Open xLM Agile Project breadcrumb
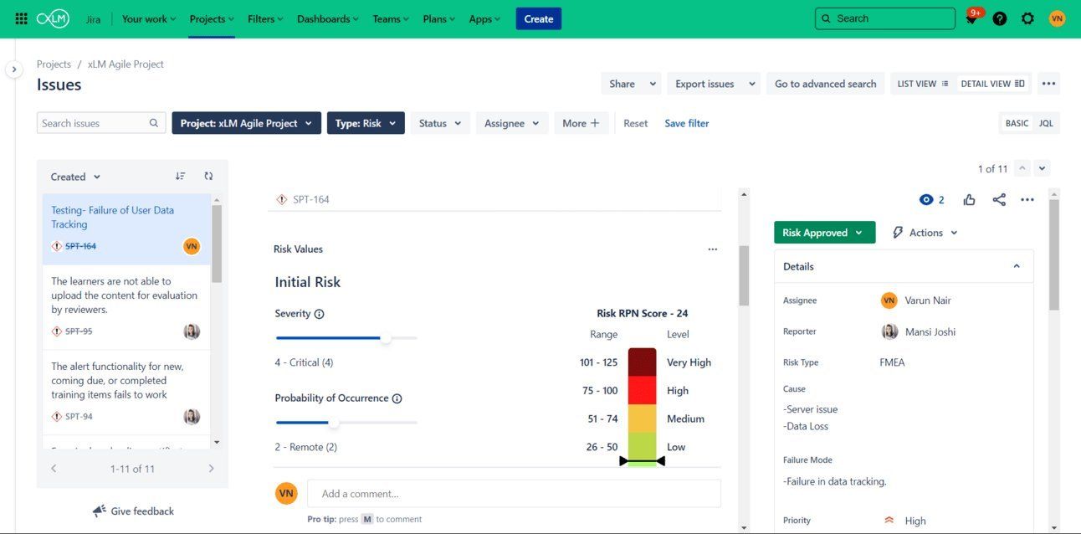This screenshot has height=534, width=1081. point(126,64)
